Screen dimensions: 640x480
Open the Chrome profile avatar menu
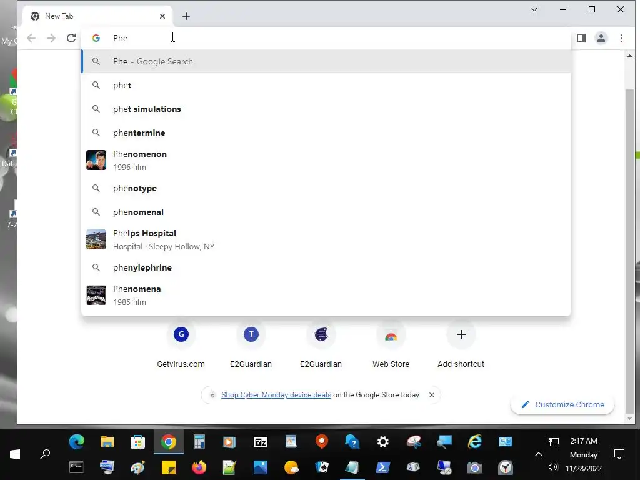(x=601, y=38)
